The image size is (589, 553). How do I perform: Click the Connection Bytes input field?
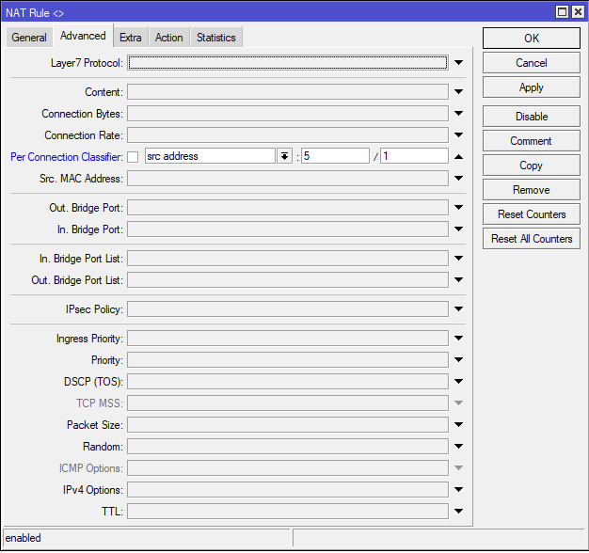point(288,114)
